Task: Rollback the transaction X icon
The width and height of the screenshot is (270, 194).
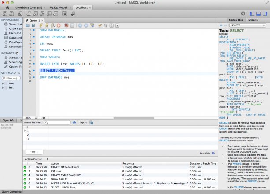Action: point(86,25)
